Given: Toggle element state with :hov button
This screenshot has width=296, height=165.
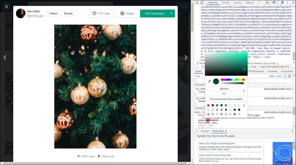Looking at the screenshot, I should (x=272, y=76).
